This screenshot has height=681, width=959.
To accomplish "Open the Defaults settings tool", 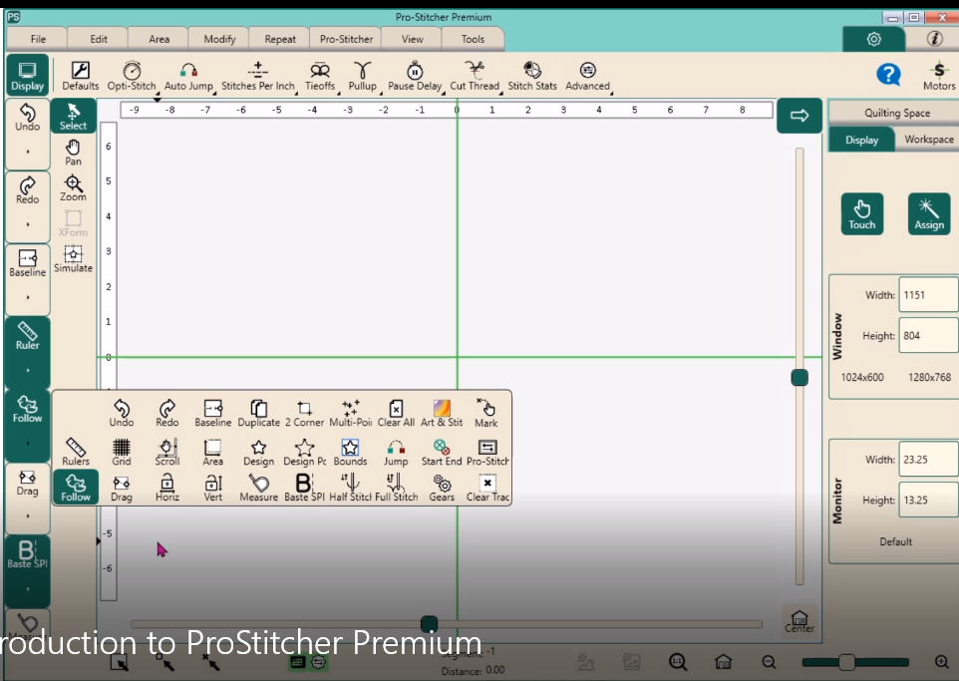I will pos(80,76).
